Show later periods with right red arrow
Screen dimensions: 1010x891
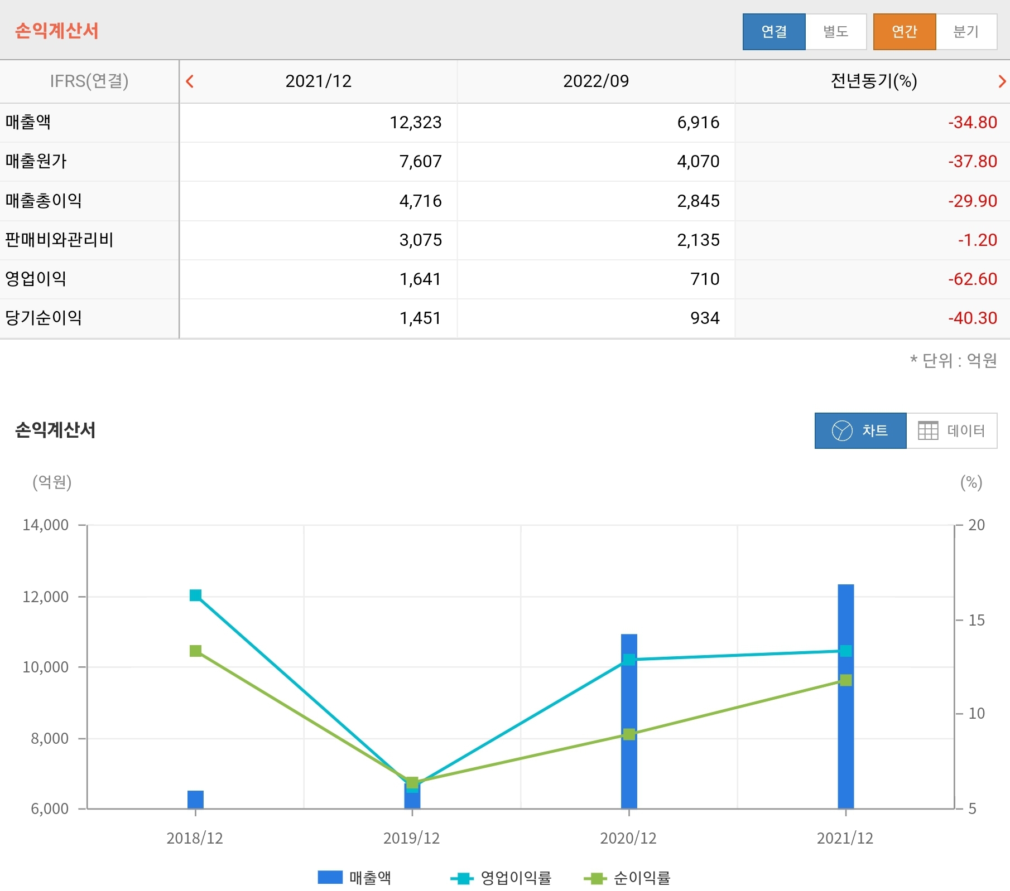coord(1002,81)
